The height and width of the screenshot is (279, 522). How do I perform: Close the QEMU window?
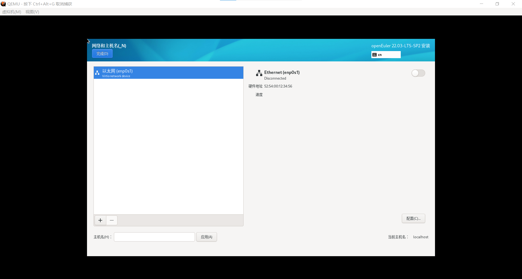(x=513, y=4)
